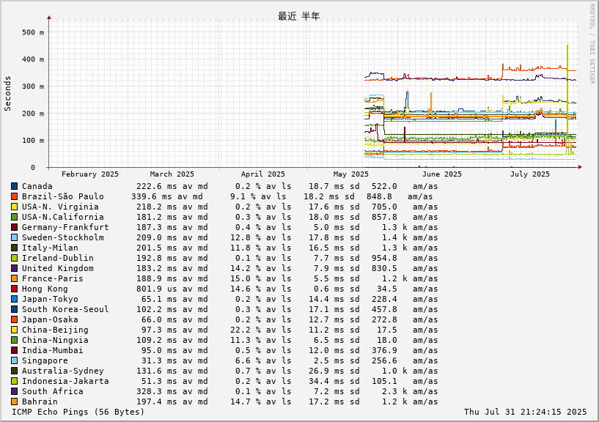
Task: Click the South Africa legend color swatch
Action: pyautogui.click(x=14, y=391)
